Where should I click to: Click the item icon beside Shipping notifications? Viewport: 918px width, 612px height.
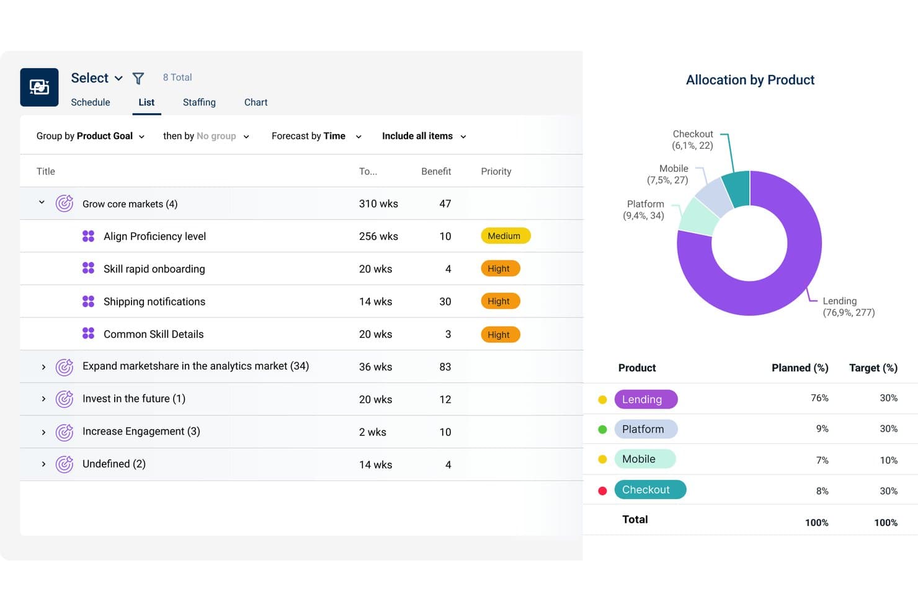tap(88, 301)
